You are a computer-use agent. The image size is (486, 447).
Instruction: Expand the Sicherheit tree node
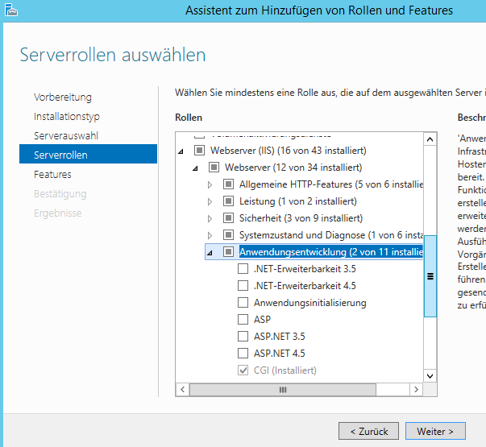point(210,219)
